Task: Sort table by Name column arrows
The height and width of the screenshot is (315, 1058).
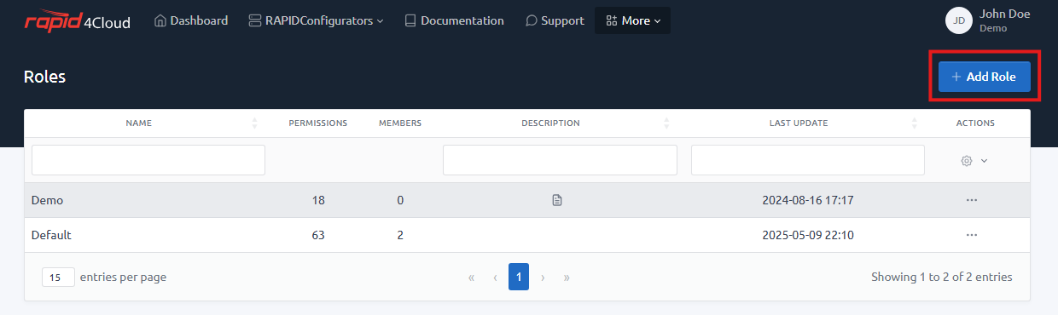Action: pos(254,123)
